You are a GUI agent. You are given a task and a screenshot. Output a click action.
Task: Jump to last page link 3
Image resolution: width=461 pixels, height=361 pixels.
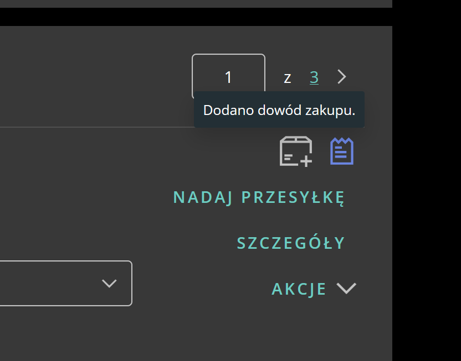click(314, 77)
